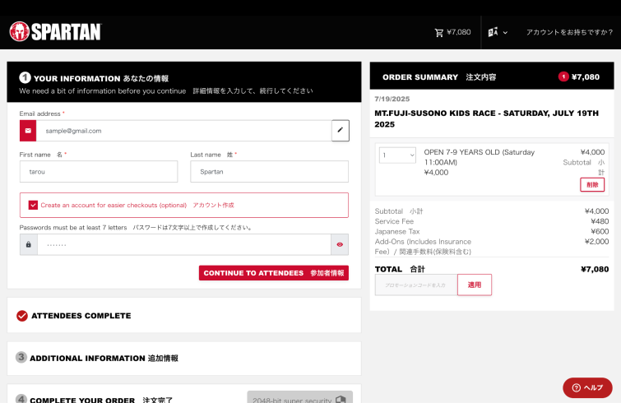621x403 pixels.
Task: Show password with the eye icon
Action: [x=340, y=244]
